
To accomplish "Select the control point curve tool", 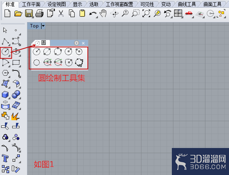I will click(x=16, y=41).
